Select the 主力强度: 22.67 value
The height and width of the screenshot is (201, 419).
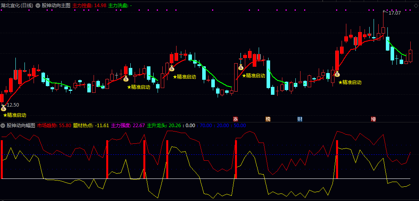pos(128,126)
